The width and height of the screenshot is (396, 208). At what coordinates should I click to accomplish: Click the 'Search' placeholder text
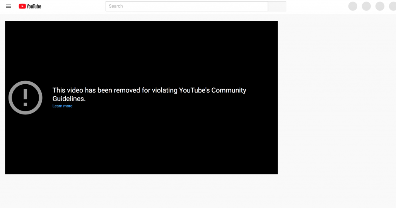(116, 6)
